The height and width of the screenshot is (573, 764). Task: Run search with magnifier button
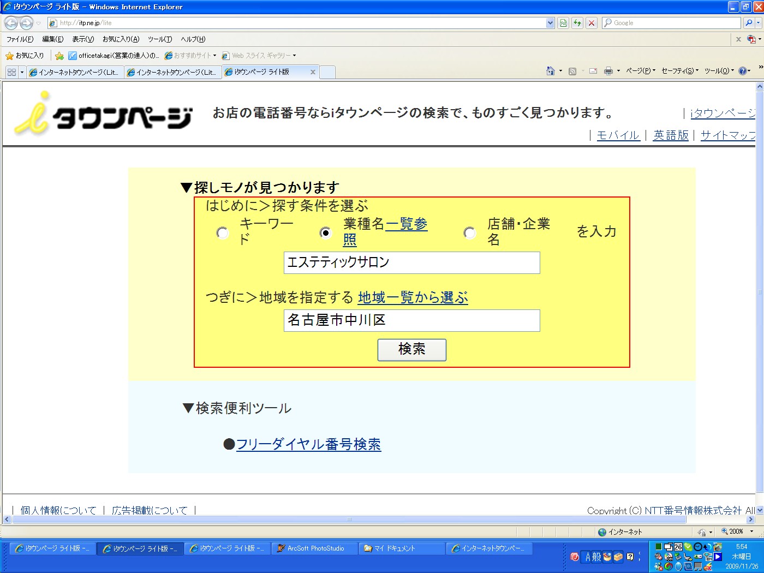tap(748, 23)
